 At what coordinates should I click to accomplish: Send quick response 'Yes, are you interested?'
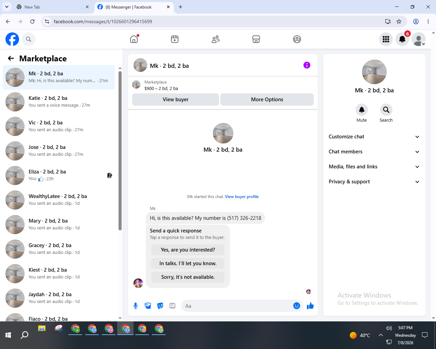coord(188,250)
